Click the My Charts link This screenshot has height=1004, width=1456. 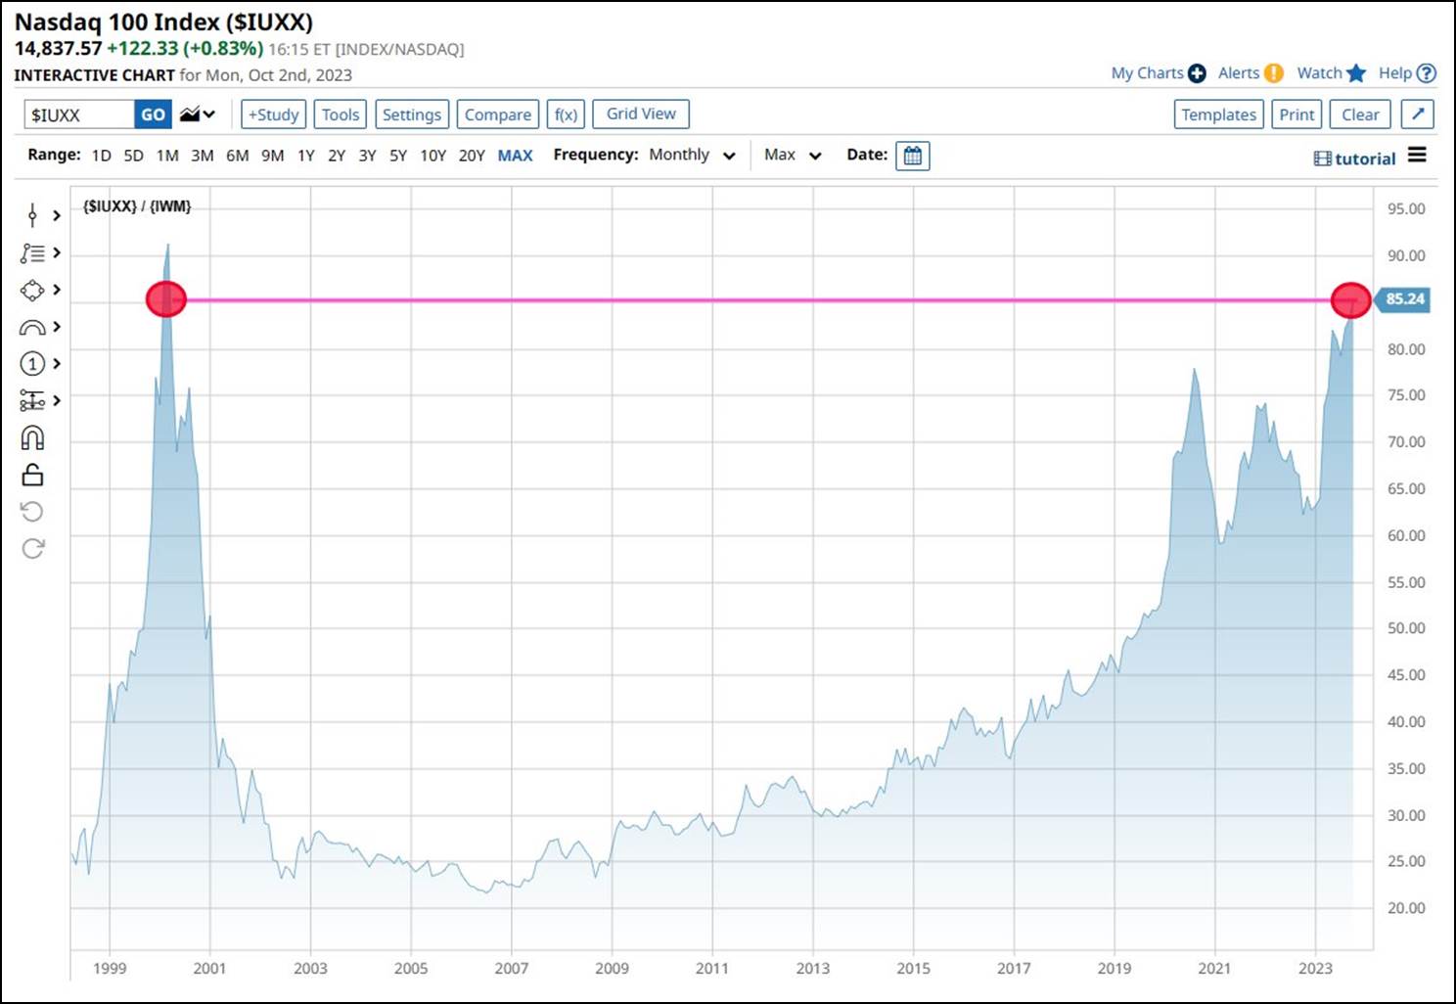(x=1147, y=73)
